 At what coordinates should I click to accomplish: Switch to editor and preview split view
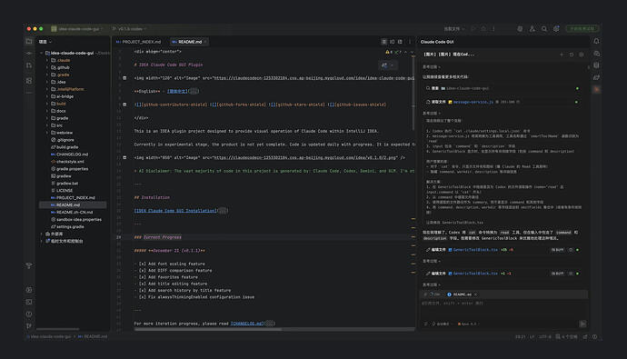click(x=393, y=42)
